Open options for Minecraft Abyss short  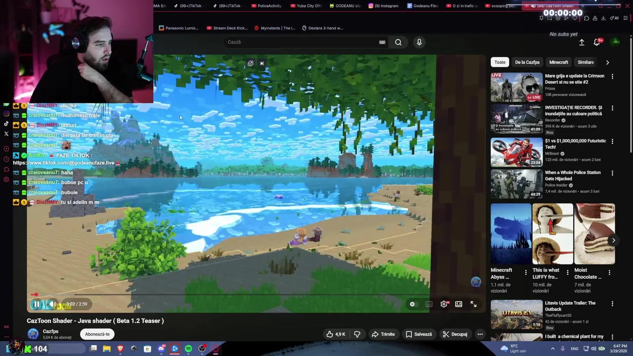pos(526,272)
